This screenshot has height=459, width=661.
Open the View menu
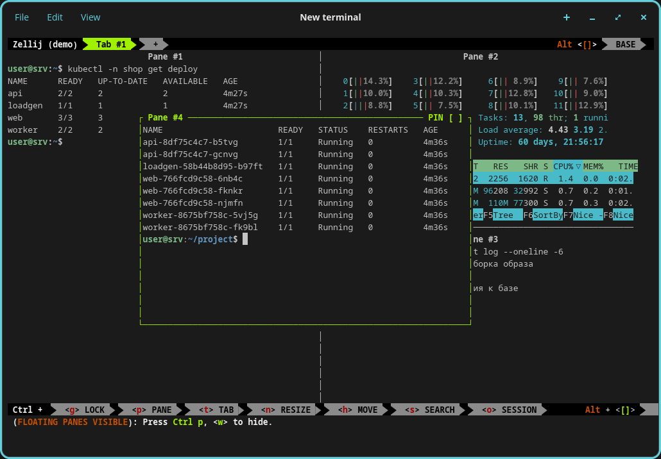(x=90, y=17)
